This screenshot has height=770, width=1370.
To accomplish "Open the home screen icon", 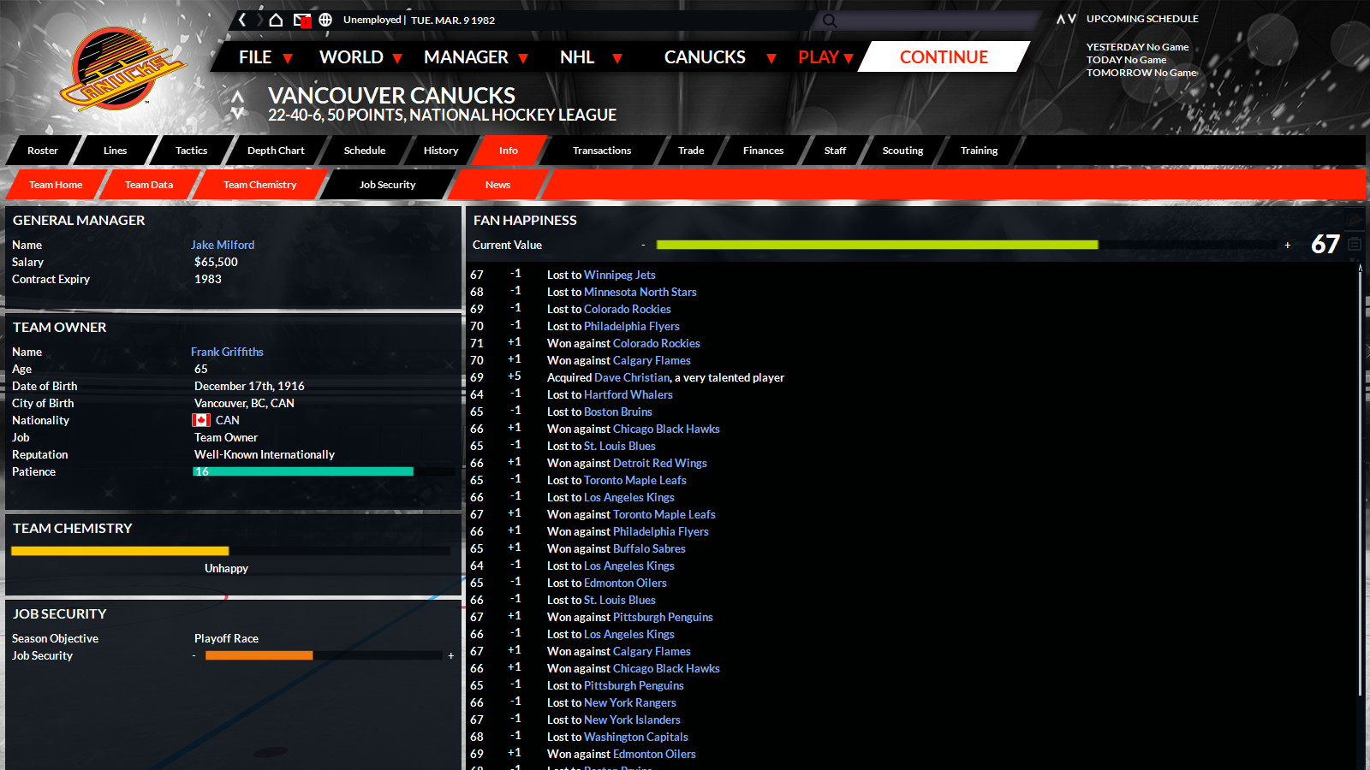I will click(x=276, y=19).
